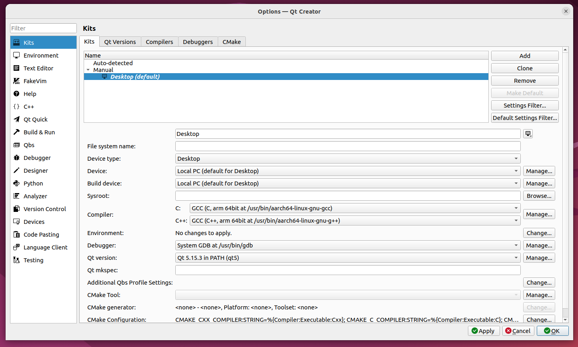Click Manage... next to Debugger
This screenshot has height=347, width=578.
(x=539, y=245)
